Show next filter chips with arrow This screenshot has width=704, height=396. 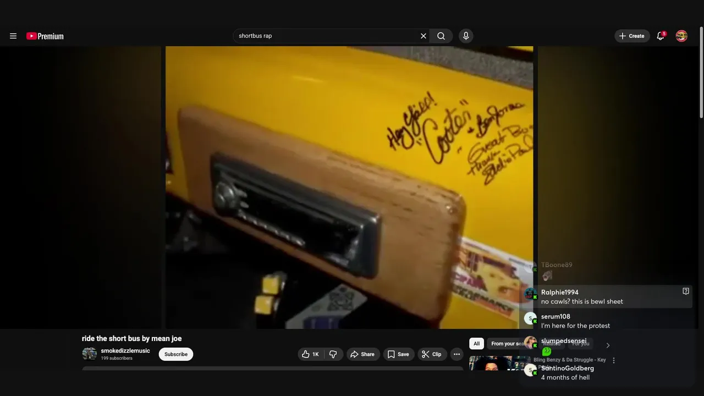[608, 345]
